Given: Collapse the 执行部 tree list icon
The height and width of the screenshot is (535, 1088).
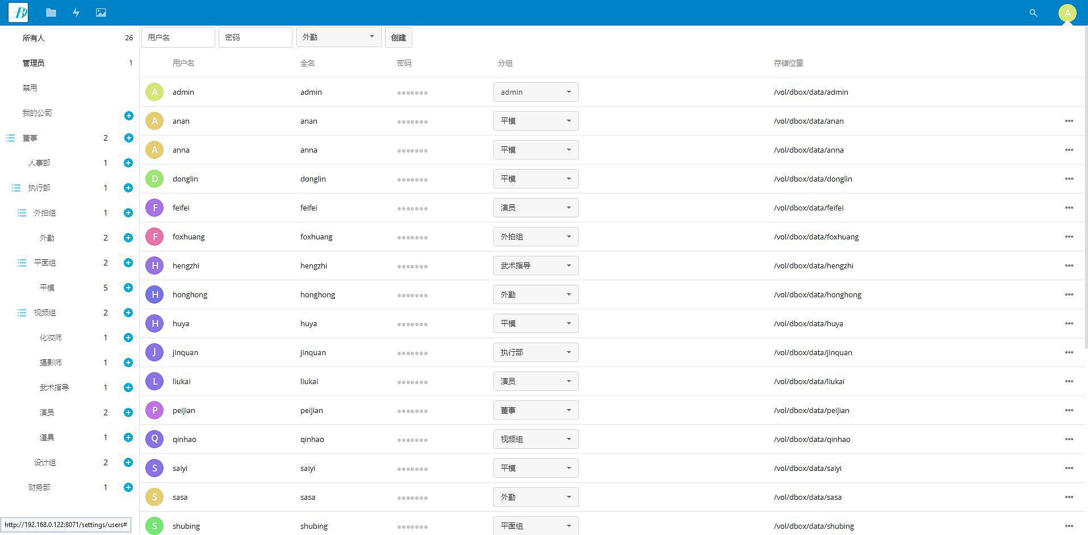Looking at the screenshot, I should pyautogui.click(x=16, y=188).
